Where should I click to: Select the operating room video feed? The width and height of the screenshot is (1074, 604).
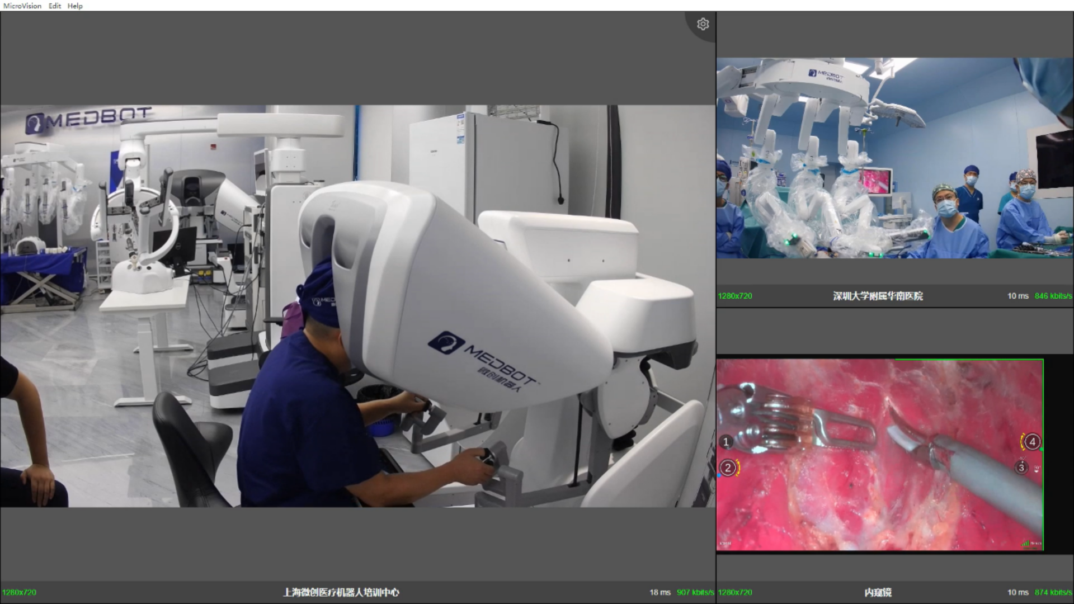point(895,158)
